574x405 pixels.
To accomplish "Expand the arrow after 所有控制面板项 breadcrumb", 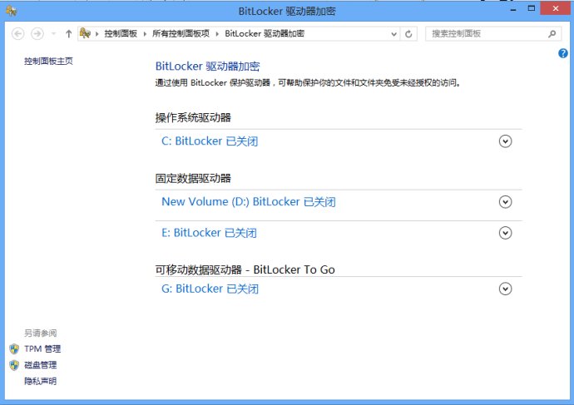I will click(x=217, y=34).
